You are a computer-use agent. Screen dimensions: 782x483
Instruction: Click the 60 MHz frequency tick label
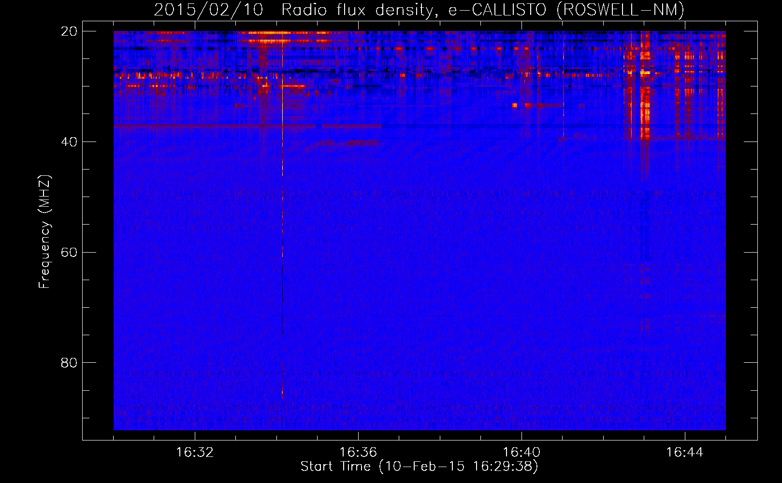pos(69,252)
